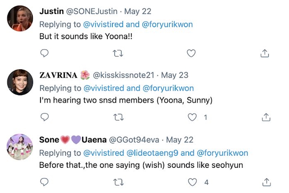The width and height of the screenshot is (289, 193).
Task: Like Justin's tweet about Yoona
Action: click(x=191, y=53)
